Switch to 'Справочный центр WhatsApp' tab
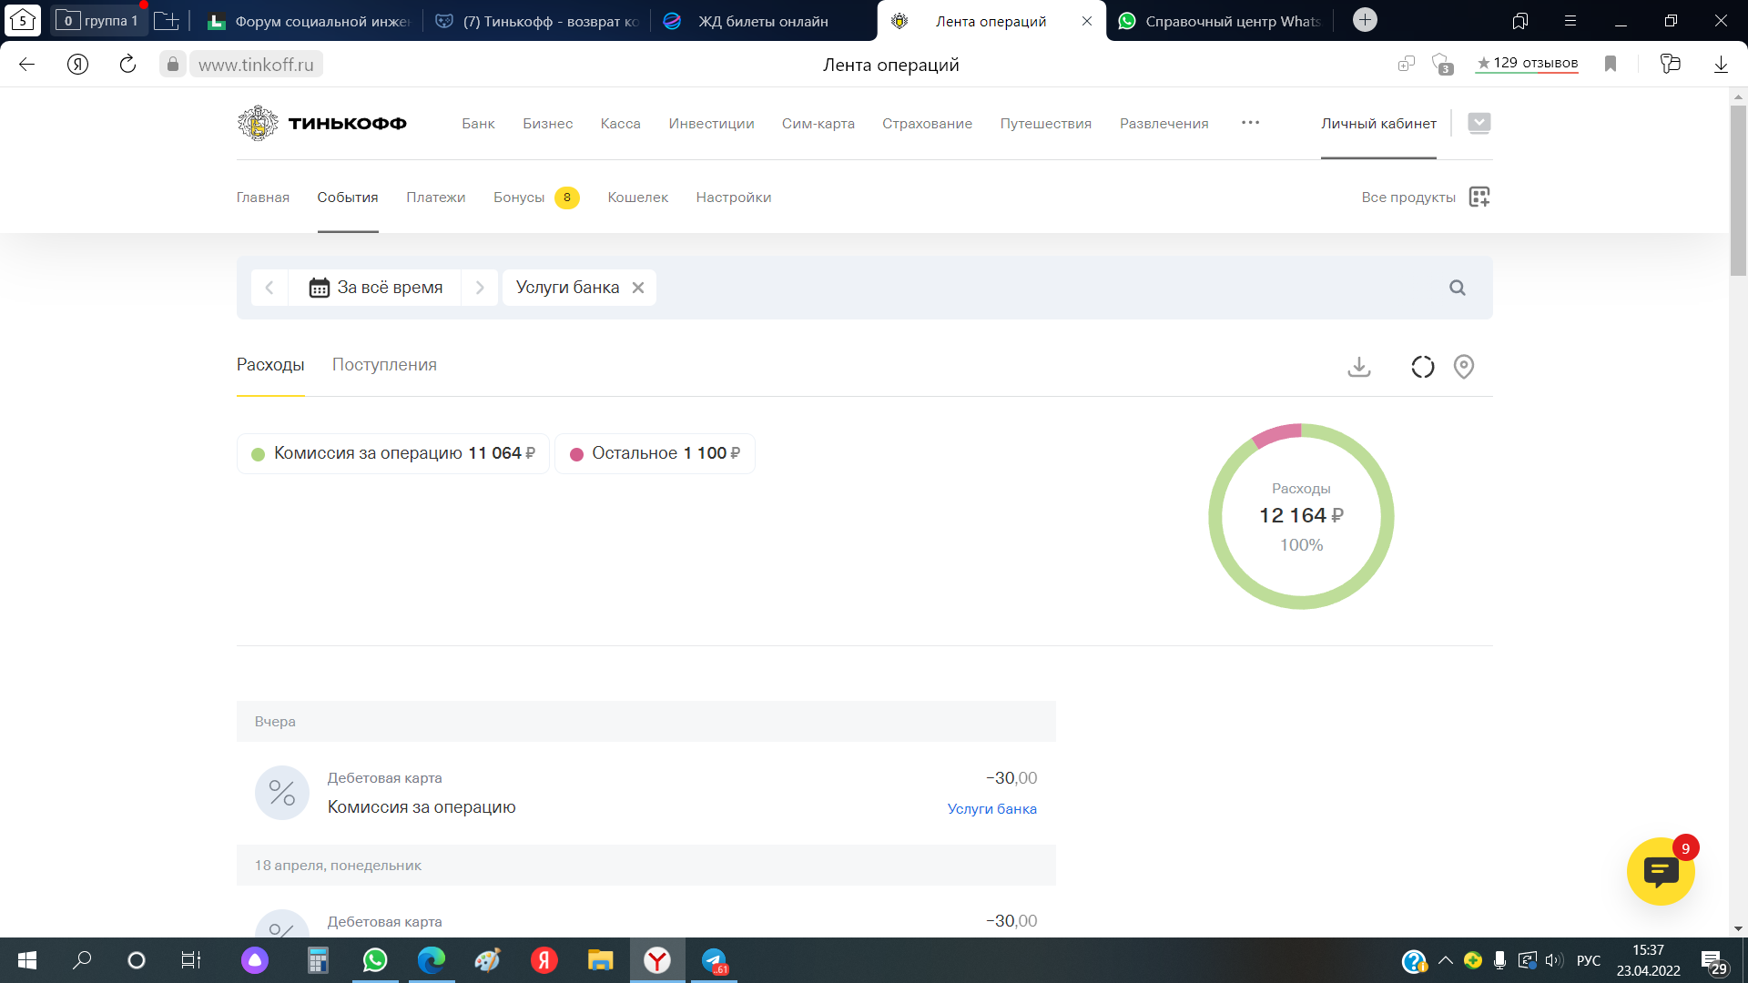This screenshot has width=1748, height=983. (1220, 21)
